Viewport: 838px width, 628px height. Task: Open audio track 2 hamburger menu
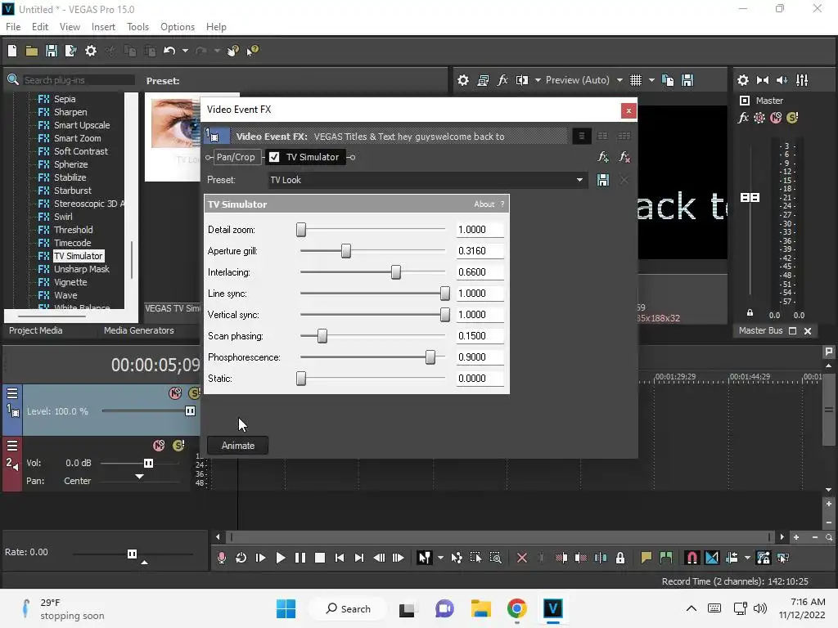coord(12,446)
